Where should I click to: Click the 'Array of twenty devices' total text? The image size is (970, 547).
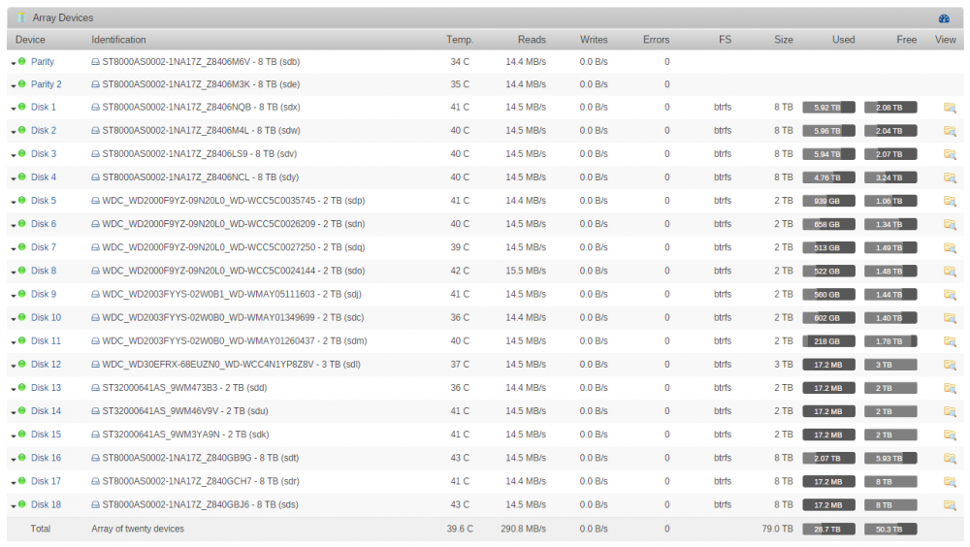coord(138,529)
